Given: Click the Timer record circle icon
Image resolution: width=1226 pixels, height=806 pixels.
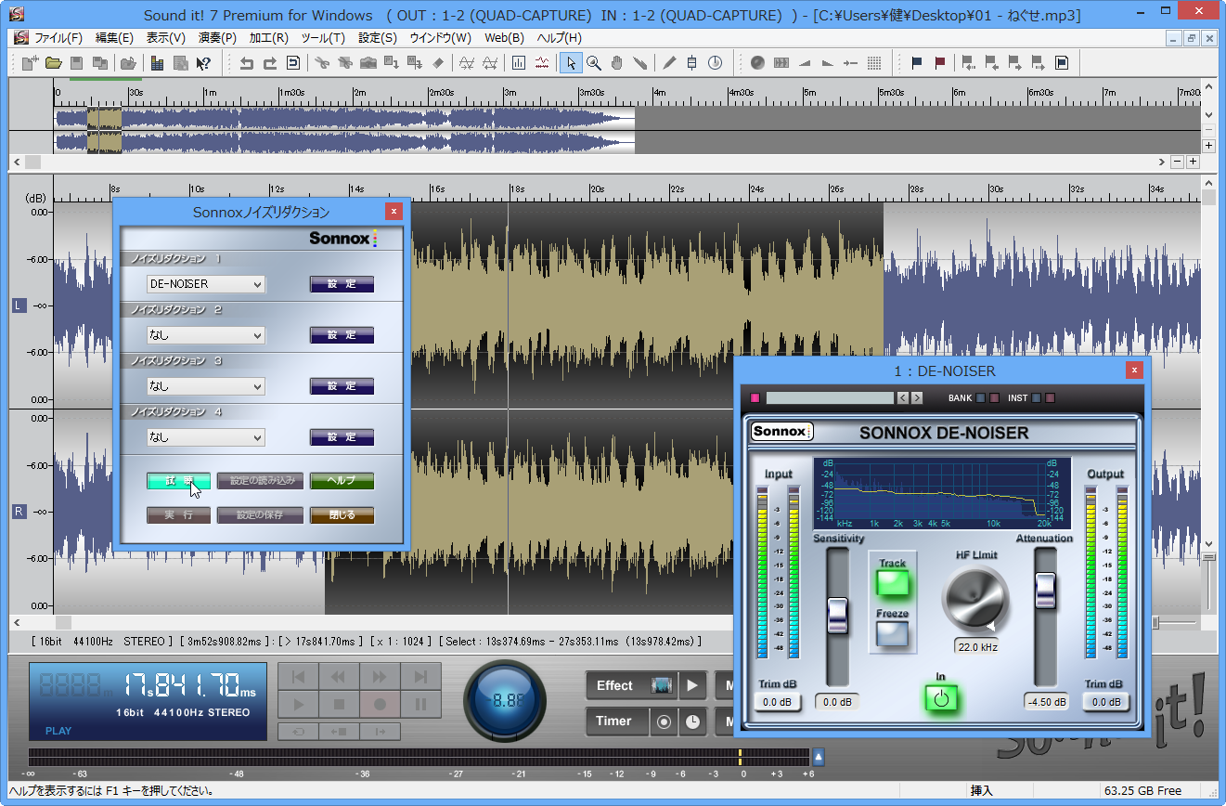Looking at the screenshot, I should [x=664, y=721].
